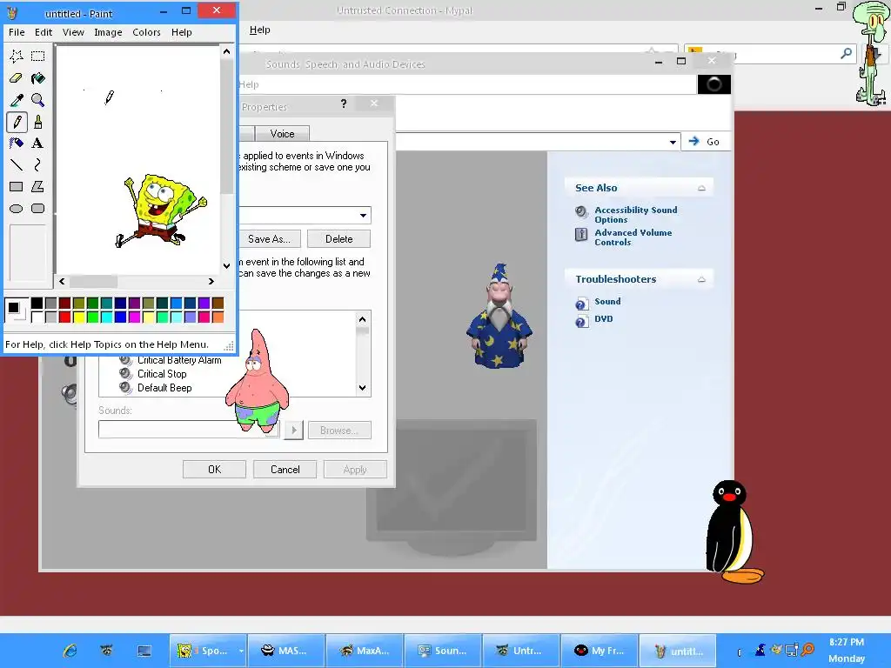Open the DVD troubleshooter link
891x668 pixels.
pyautogui.click(x=604, y=319)
